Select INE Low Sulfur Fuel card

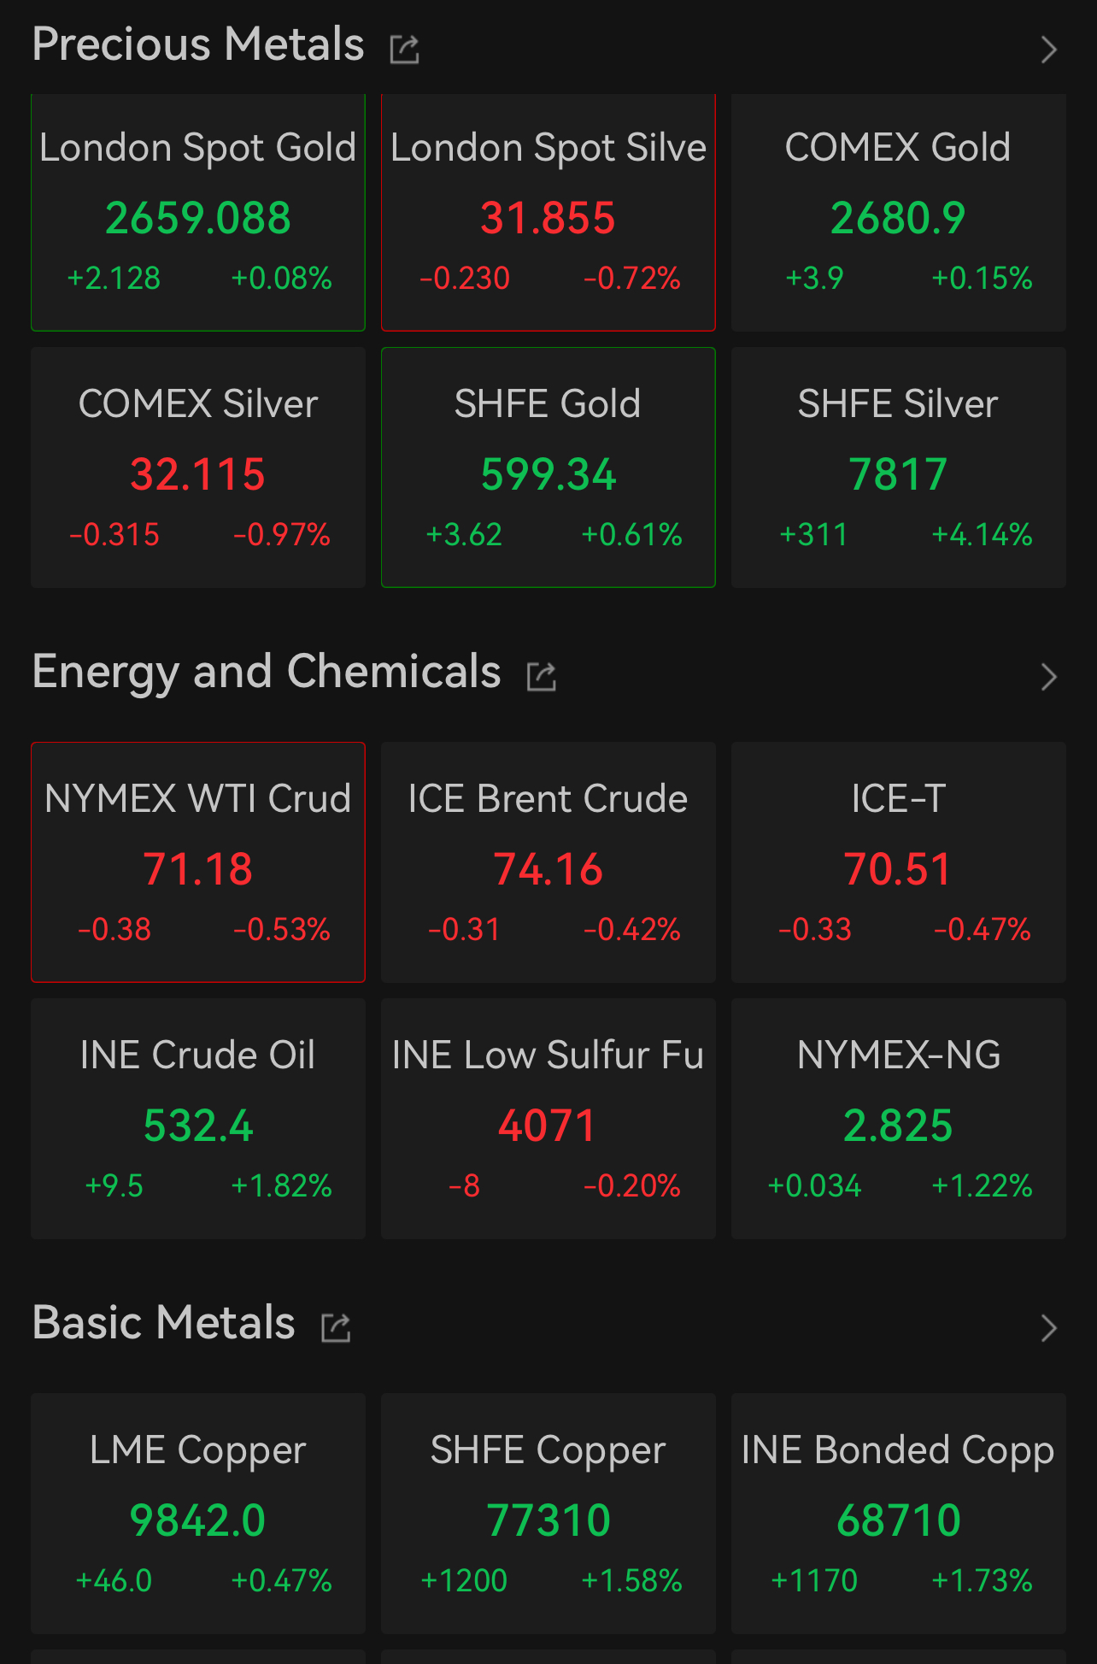pos(548,1119)
